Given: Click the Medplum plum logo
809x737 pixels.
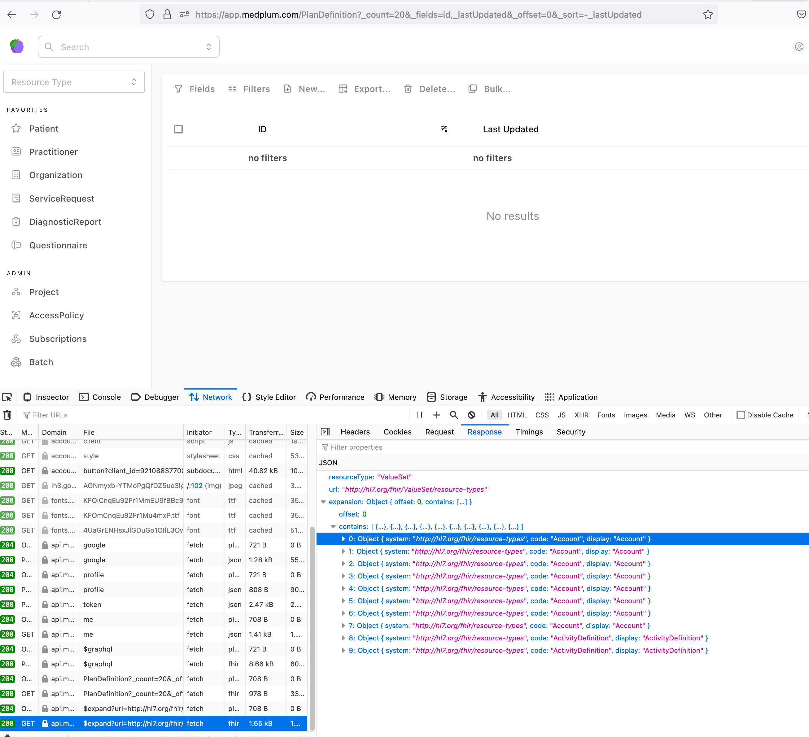Looking at the screenshot, I should click(x=17, y=46).
